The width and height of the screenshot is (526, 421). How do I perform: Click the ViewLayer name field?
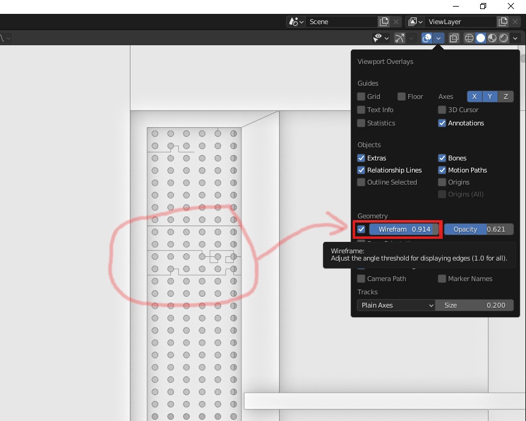(x=460, y=22)
